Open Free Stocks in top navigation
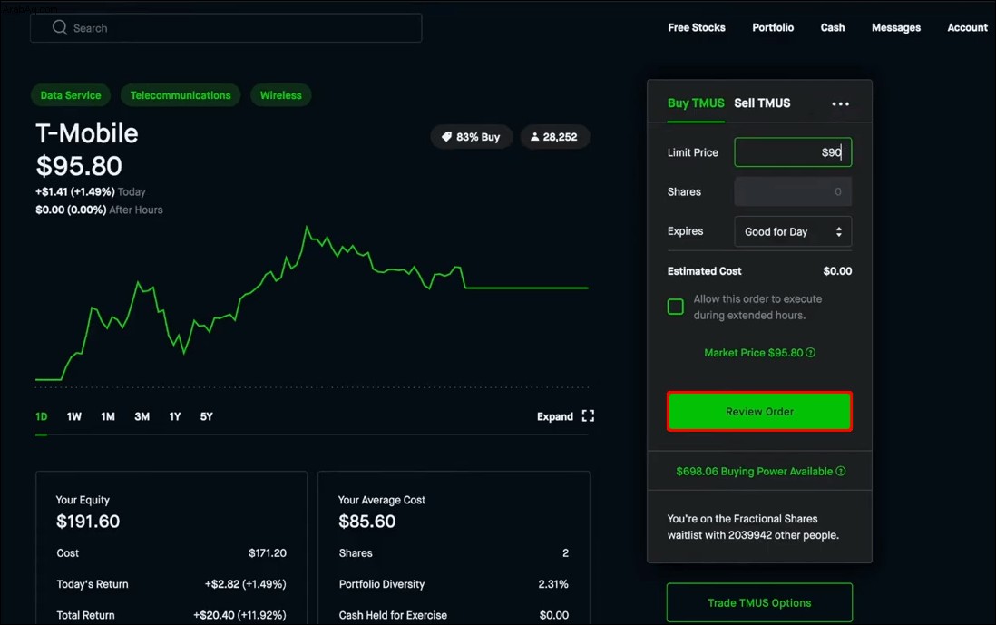Screen dimensions: 996x625 click(x=696, y=27)
